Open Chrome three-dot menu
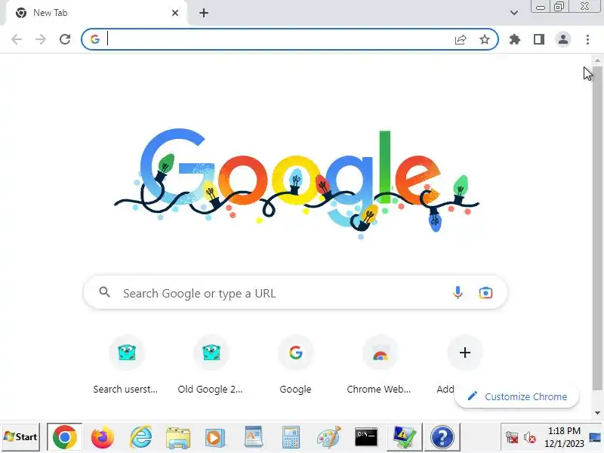The width and height of the screenshot is (604, 453). click(x=587, y=39)
